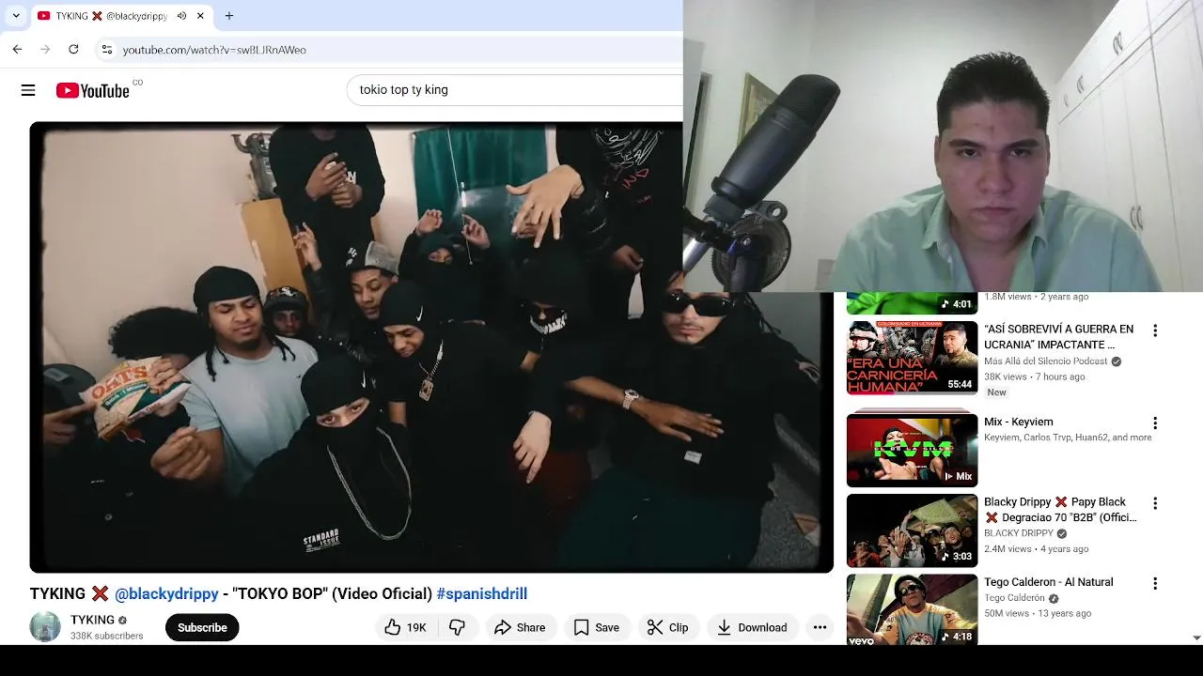The width and height of the screenshot is (1203, 676).
Task: Click the browser forward arrow
Action: click(45, 49)
